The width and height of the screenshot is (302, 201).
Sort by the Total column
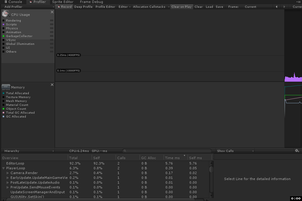[x=80, y=158]
